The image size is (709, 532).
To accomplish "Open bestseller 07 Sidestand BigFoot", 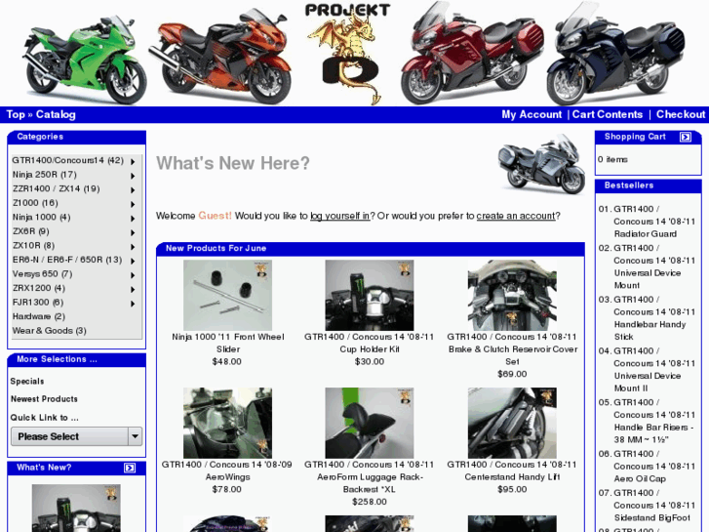I will (x=654, y=506).
